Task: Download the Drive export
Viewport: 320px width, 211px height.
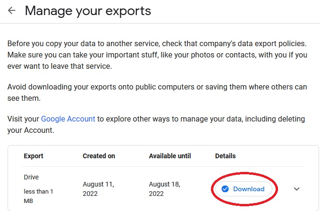Action: tap(244, 189)
